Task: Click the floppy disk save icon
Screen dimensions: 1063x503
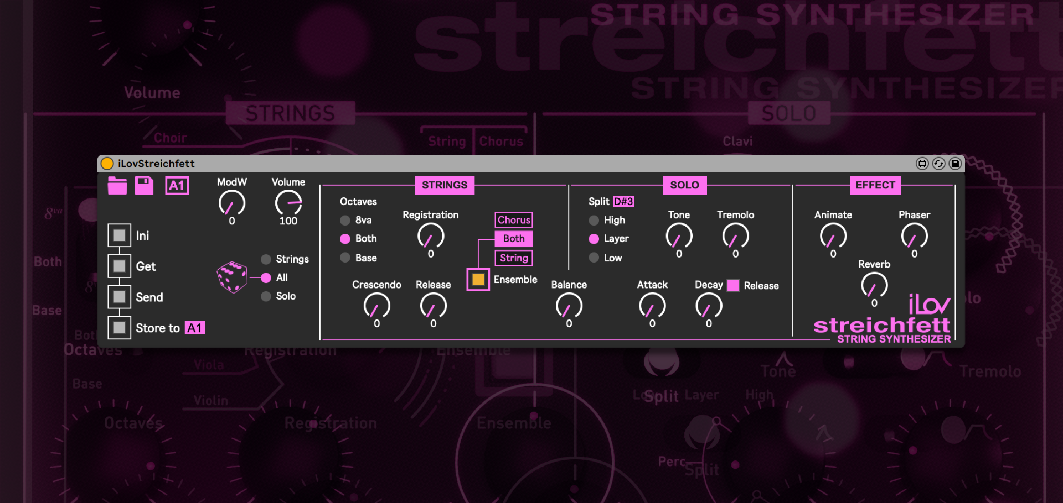Action: click(x=144, y=186)
